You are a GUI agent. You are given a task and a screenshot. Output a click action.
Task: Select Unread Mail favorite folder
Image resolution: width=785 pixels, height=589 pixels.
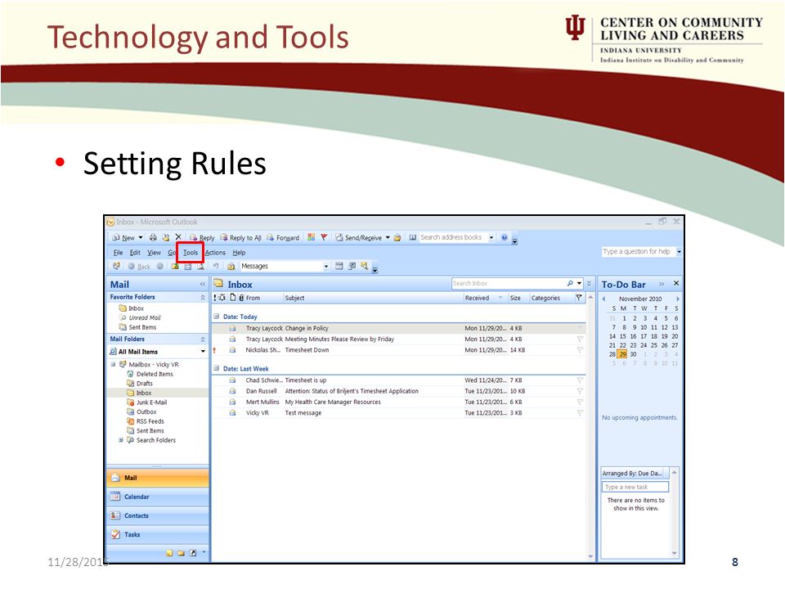(x=140, y=317)
